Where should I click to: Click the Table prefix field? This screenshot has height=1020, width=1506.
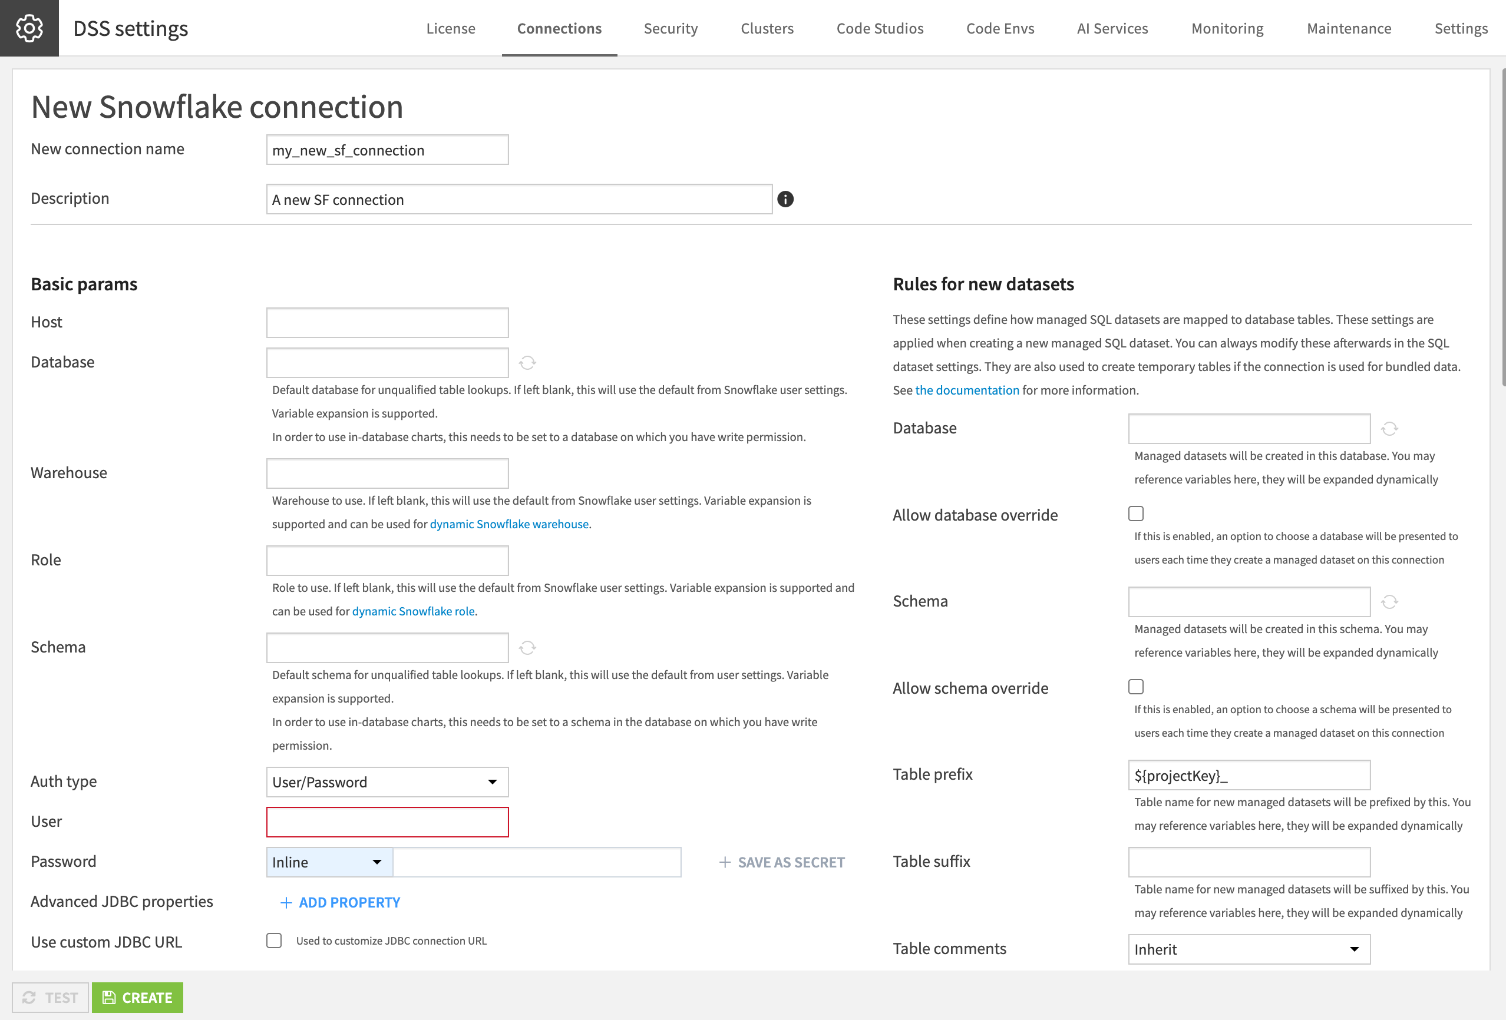(x=1249, y=775)
